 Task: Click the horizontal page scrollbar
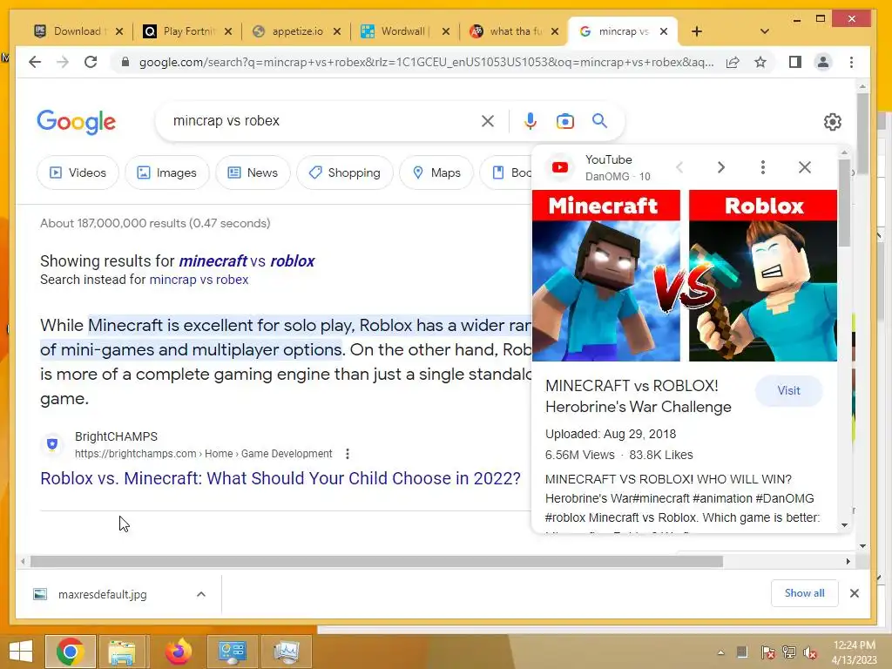[376, 562]
